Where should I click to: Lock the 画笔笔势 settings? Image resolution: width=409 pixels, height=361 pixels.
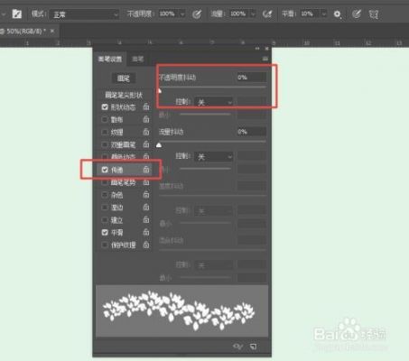(146, 182)
